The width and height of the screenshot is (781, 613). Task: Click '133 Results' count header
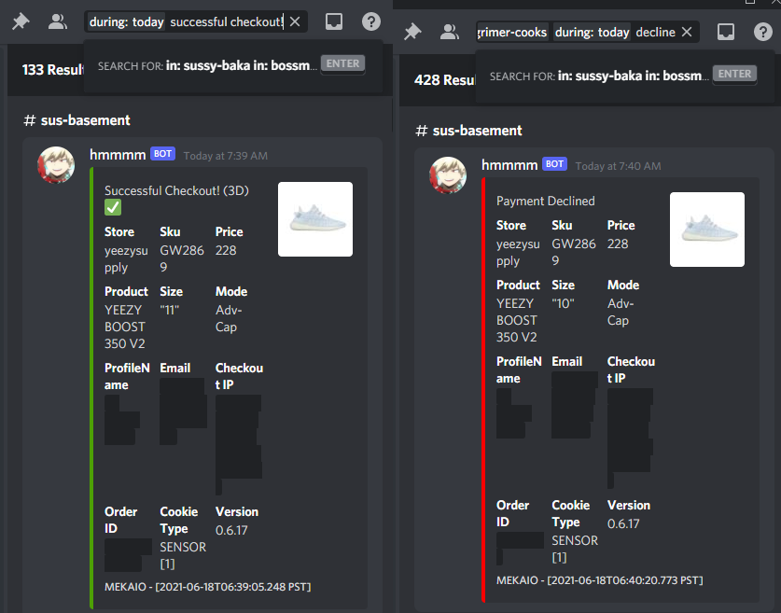[53, 70]
